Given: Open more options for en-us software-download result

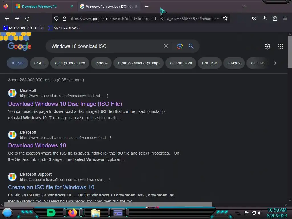Looking at the screenshot, I should pos(110,138).
